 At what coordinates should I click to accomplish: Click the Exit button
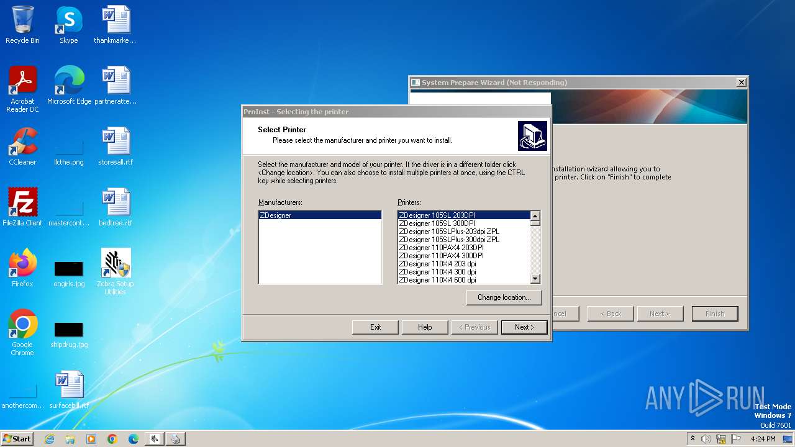click(375, 327)
